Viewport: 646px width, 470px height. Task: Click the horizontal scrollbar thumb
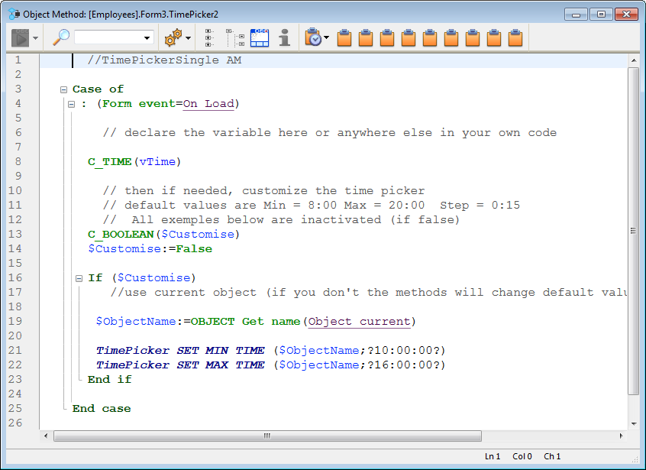tap(267, 436)
